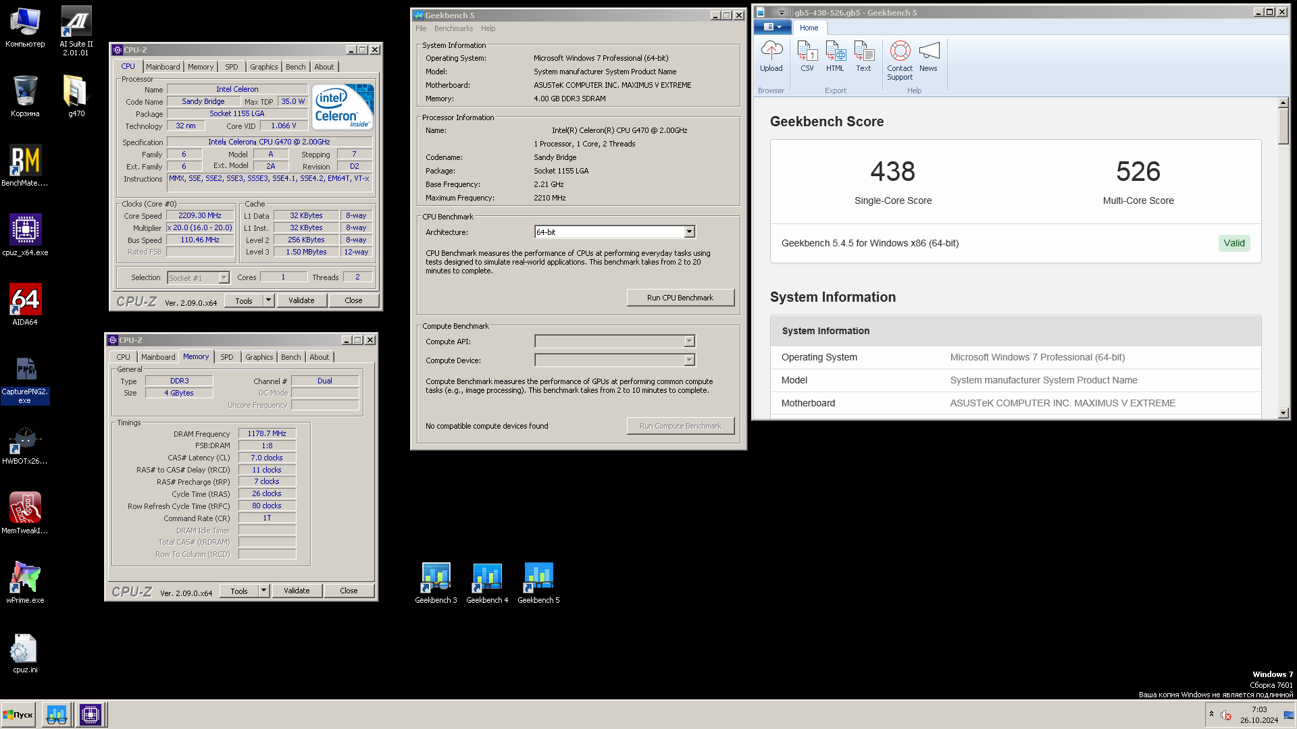The image size is (1297, 729).
Task: Click CPU-Z taskbar icon
Action: (x=91, y=714)
